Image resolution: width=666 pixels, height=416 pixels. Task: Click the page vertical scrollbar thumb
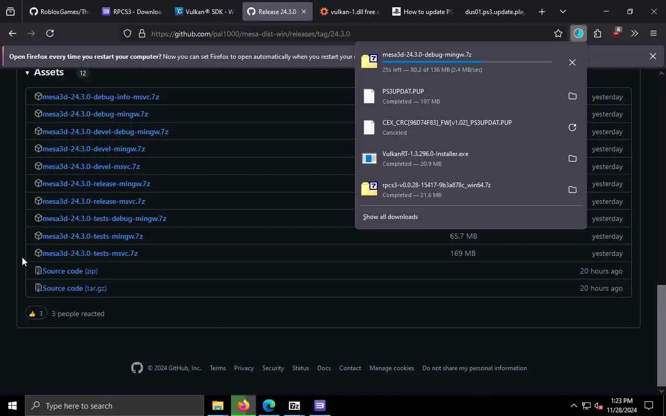pos(661,334)
